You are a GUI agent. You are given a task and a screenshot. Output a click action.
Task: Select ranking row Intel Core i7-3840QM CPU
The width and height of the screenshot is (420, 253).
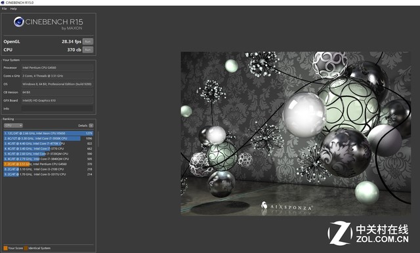[49, 159]
